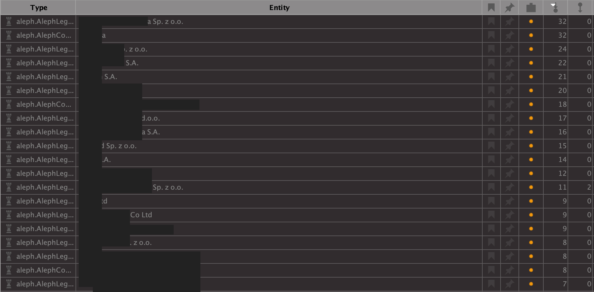Screen dimensions: 594x292
Task: Sort by incoming links column header icon
Action: (x=555, y=8)
